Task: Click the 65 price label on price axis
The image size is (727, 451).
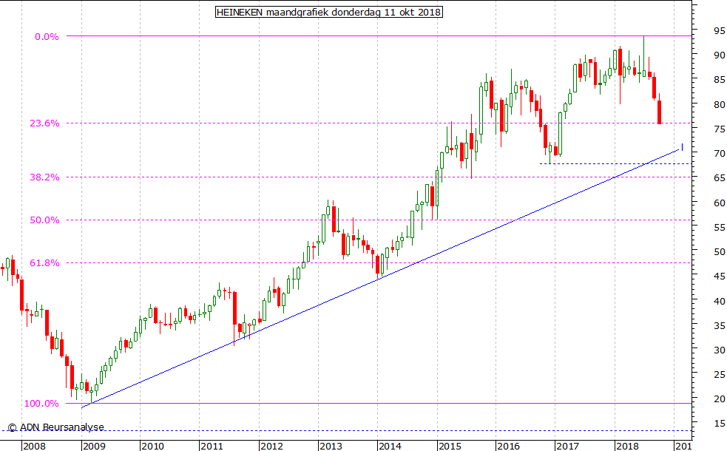Action: pyautogui.click(x=720, y=178)
